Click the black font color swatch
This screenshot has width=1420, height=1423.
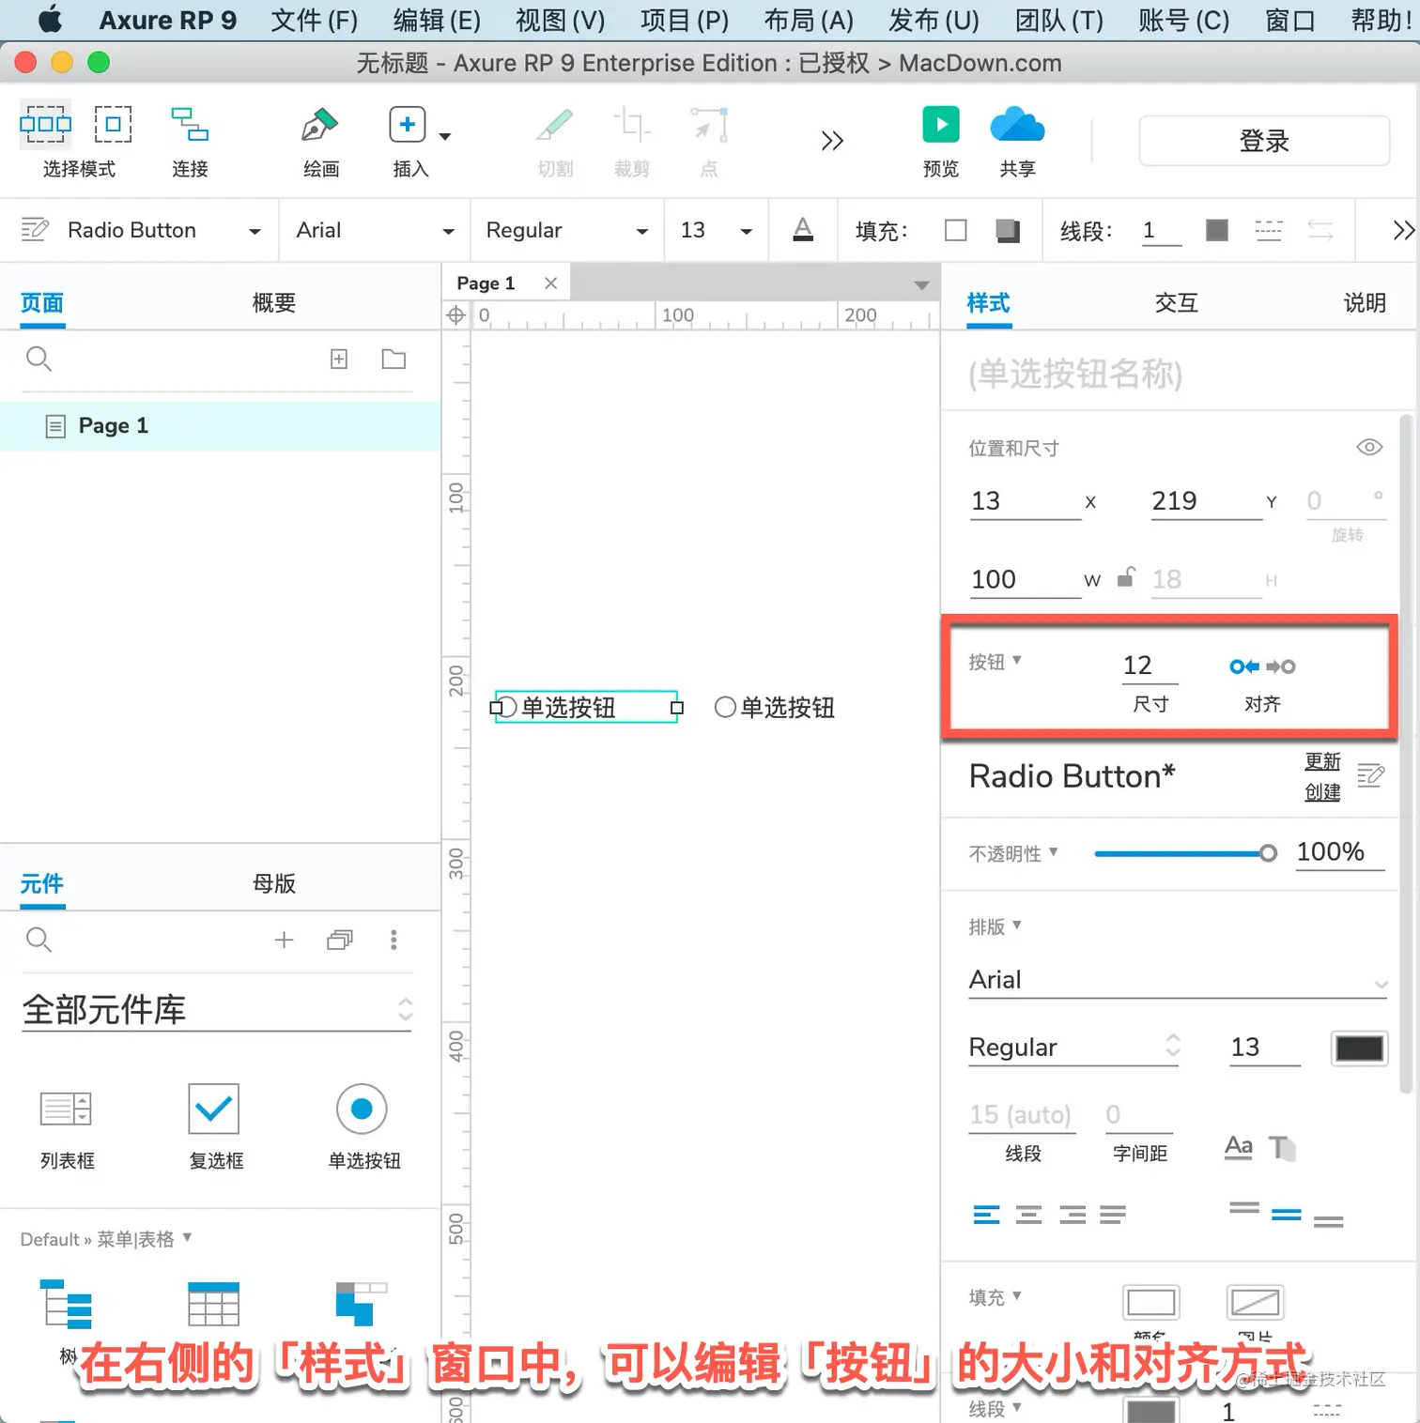(1359, 1048)
